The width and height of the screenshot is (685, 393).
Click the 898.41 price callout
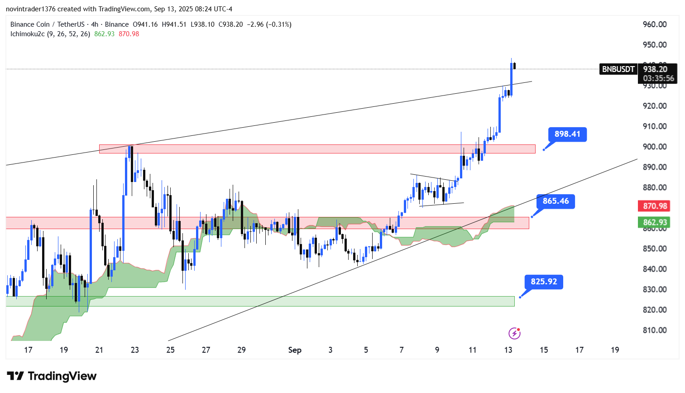click(567, 134)
